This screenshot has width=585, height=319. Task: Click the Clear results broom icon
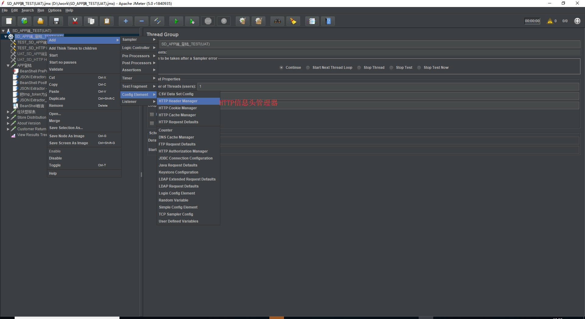pos(243,21)
